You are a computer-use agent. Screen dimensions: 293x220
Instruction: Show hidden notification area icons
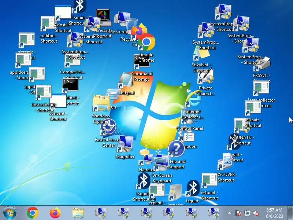click(229, 213)
